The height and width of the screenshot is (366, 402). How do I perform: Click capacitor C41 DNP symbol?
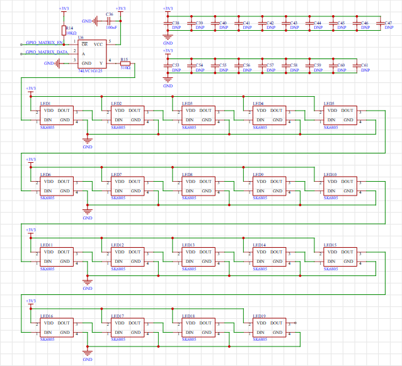[239, 23]
